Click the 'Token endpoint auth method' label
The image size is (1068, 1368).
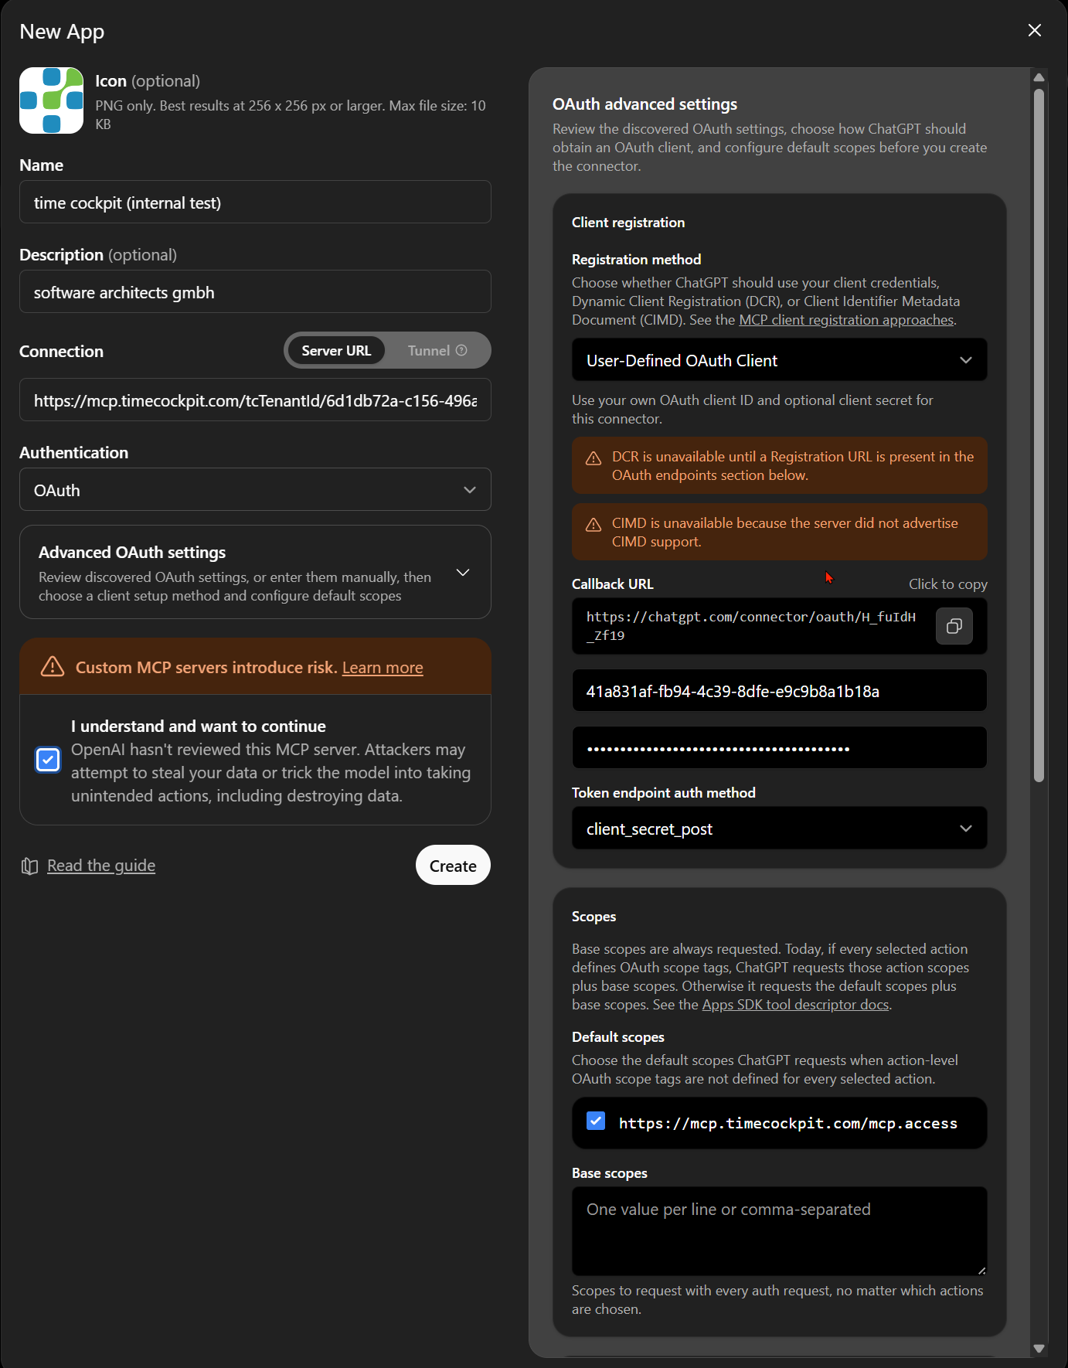[664, 792]
